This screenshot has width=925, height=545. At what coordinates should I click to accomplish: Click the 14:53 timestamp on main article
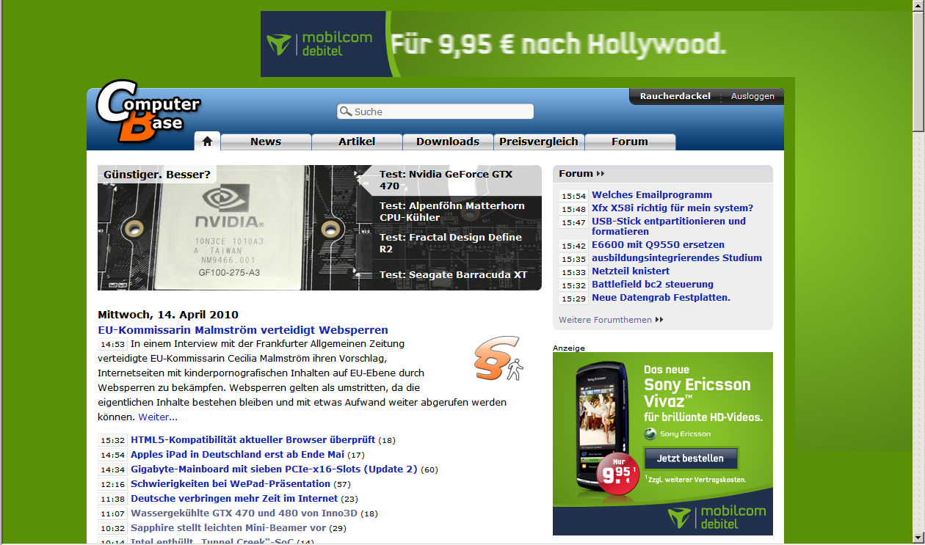click(x=113, y=344)
